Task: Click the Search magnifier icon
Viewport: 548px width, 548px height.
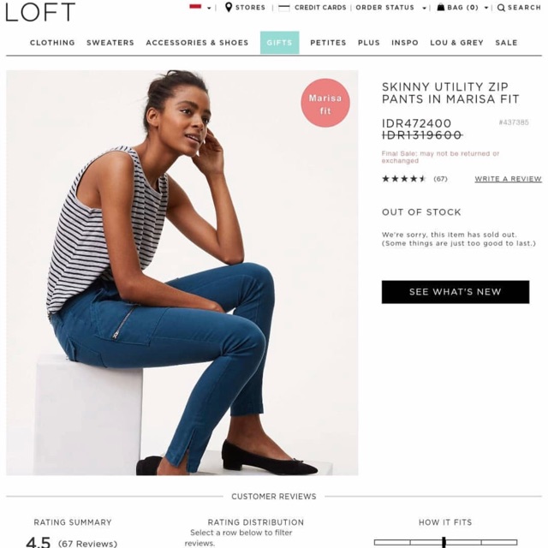Action: tap(501, 8)
